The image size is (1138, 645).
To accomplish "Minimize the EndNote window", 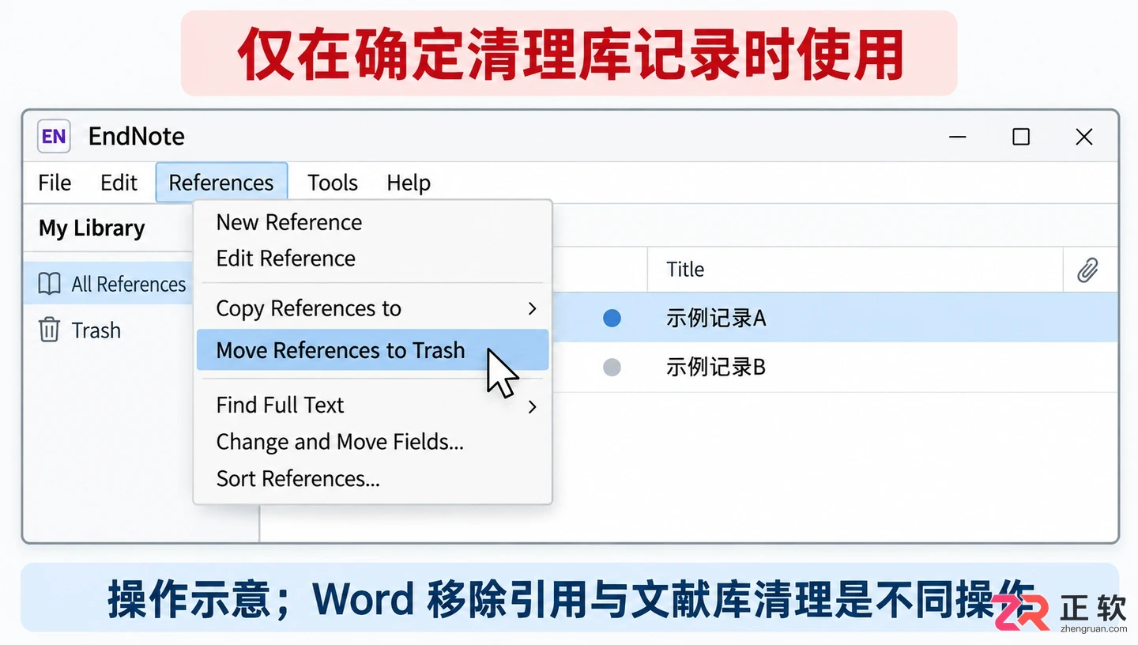I will coord(958,137).
